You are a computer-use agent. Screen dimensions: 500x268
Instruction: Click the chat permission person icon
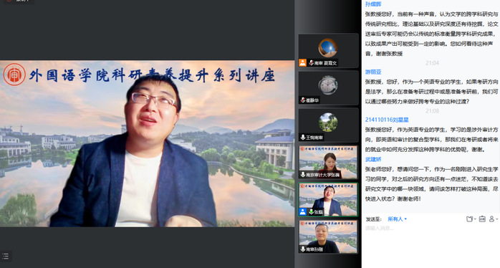click(491, 219)
